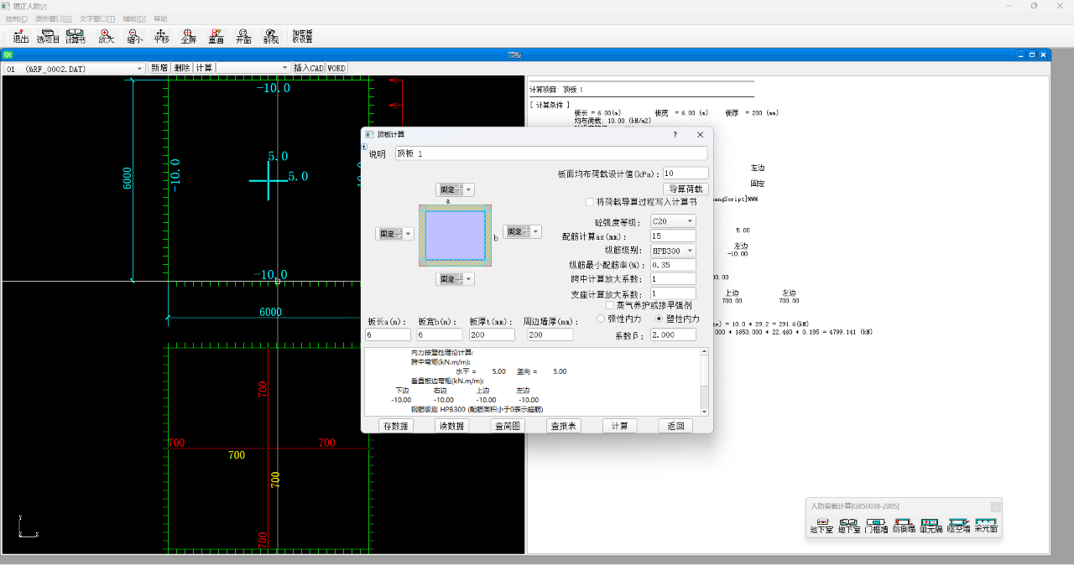1074x565 pixels.
Task: Click the 板厚t(mm) input field
Action: click(x=492, y=334)
